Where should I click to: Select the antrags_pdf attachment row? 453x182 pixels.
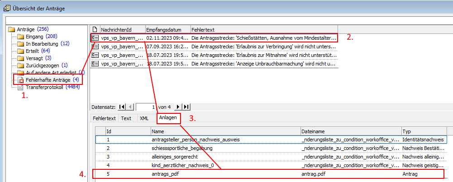pos(225,174)
